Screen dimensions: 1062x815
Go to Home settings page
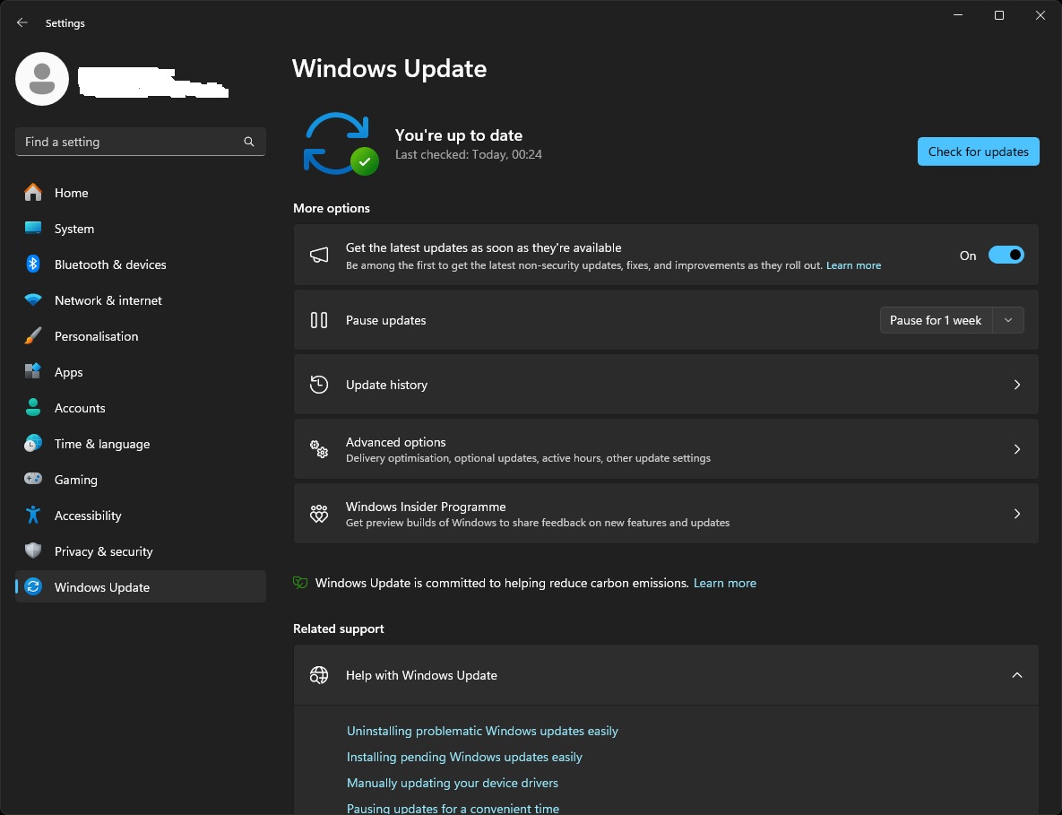point(140,193)
